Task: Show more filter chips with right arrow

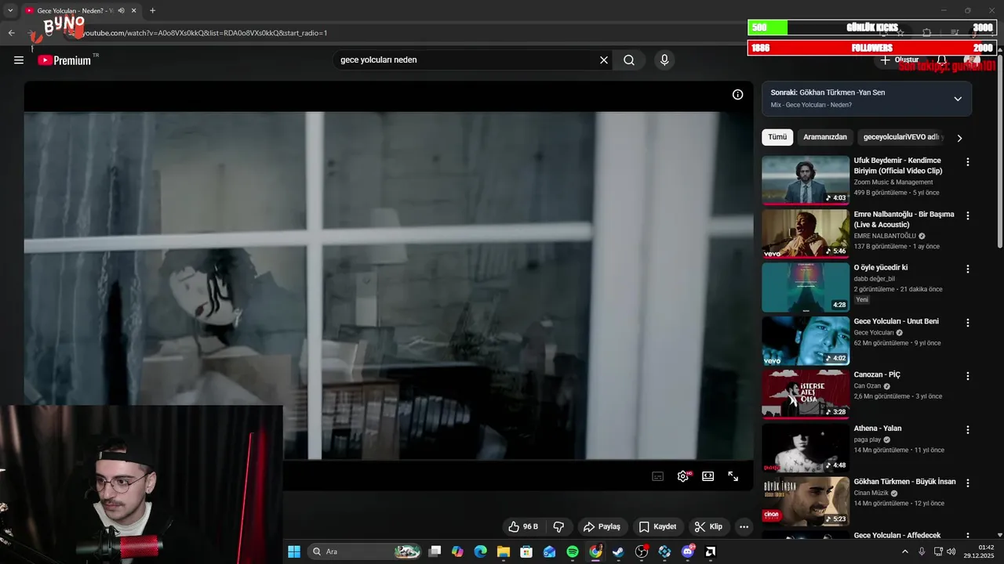Action: click(959, 138)
